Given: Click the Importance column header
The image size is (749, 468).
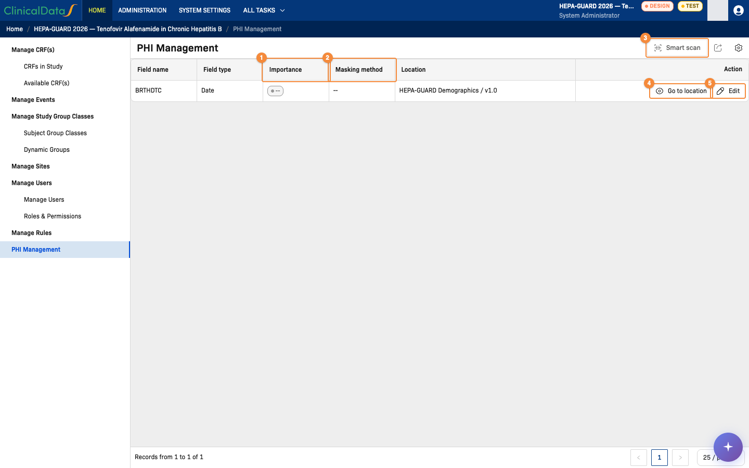Looking at the screenshot, I should point(296,70).
